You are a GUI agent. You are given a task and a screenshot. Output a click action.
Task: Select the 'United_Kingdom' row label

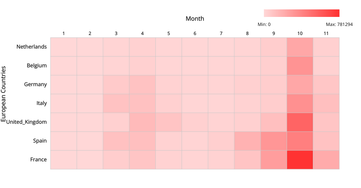[x=26, y=122]
